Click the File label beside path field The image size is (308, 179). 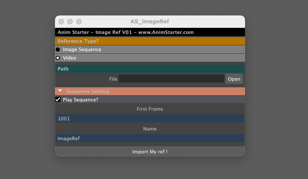(113, 79)
